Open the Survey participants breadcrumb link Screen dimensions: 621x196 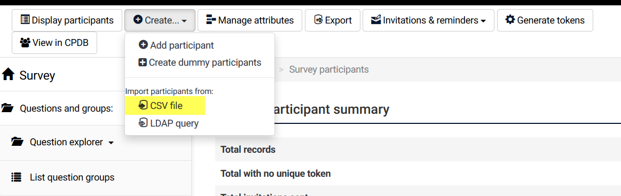(329, 69)
